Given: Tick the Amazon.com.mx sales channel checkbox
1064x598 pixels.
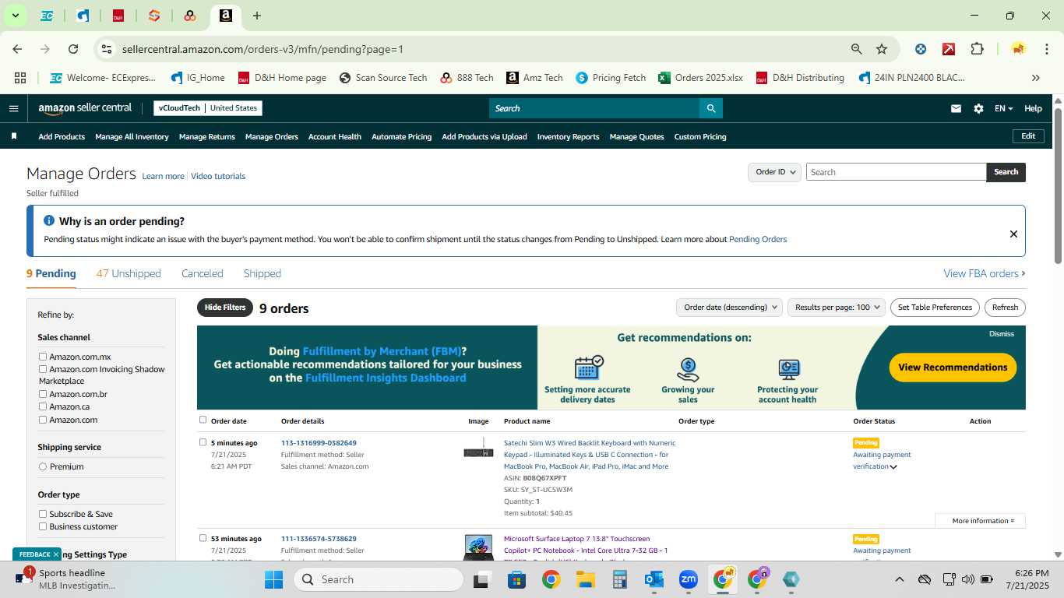Looking at the screenshot, I should tap(43, 357).
